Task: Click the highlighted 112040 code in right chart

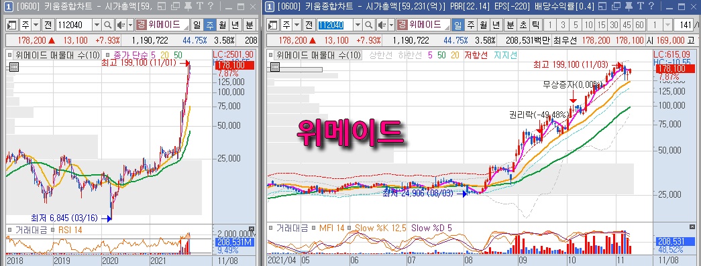Action: coord(331,25)
